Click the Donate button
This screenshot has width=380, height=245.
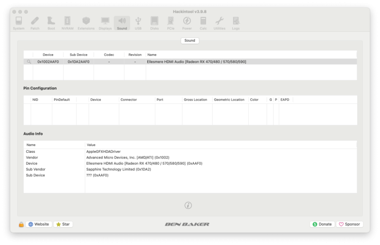(x=322, y=225)
